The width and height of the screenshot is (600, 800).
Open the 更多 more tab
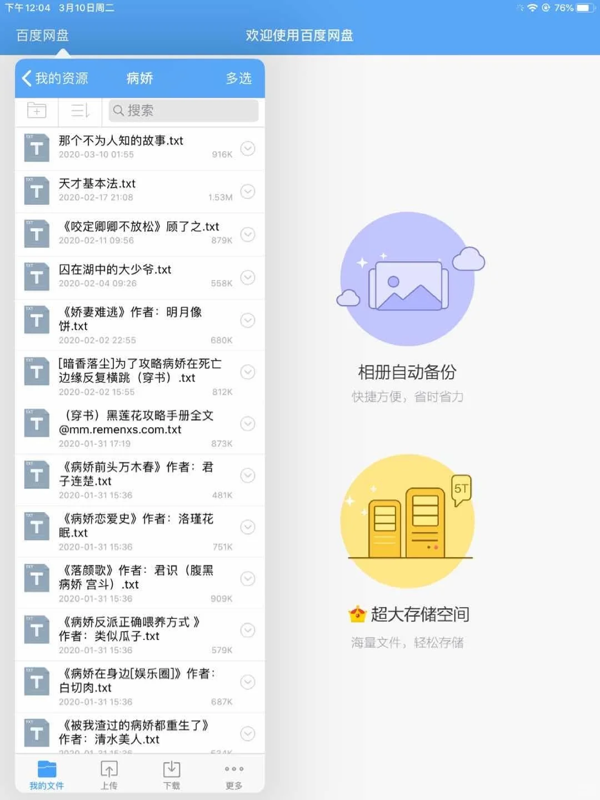point(234,776)
